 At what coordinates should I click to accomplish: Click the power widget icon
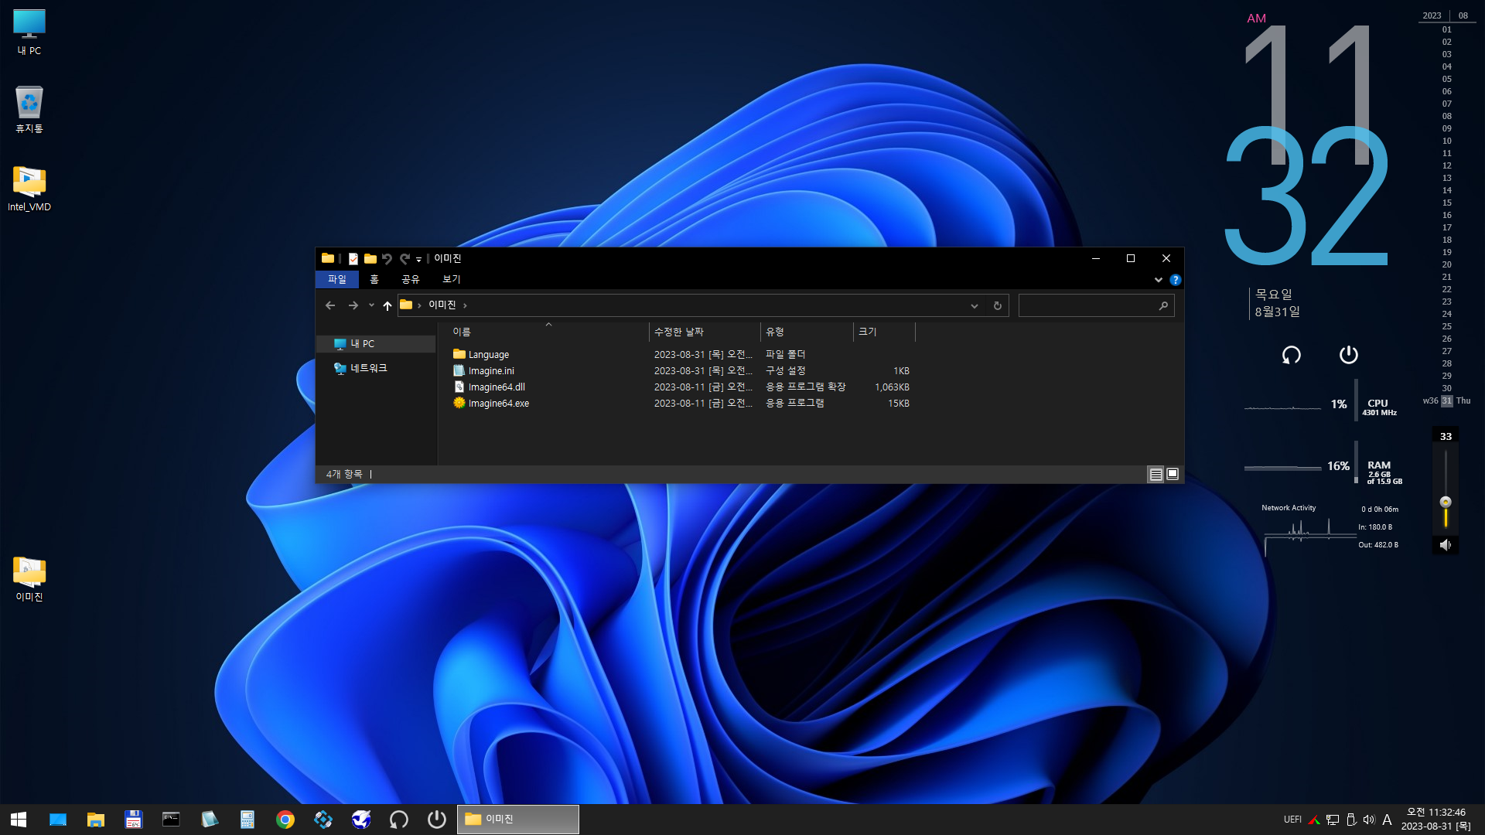click(x=1348, y=355)
